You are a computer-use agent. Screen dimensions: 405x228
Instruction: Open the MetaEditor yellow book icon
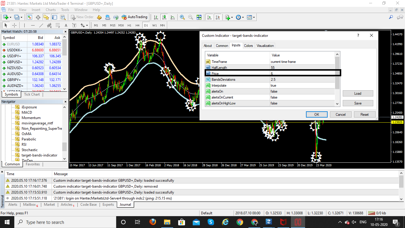point(99,17)
